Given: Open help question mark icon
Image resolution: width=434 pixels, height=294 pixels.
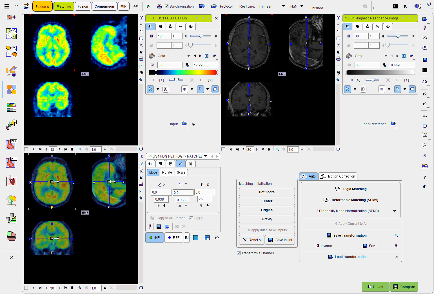Looking at the screenshot, I should (425, 177).
